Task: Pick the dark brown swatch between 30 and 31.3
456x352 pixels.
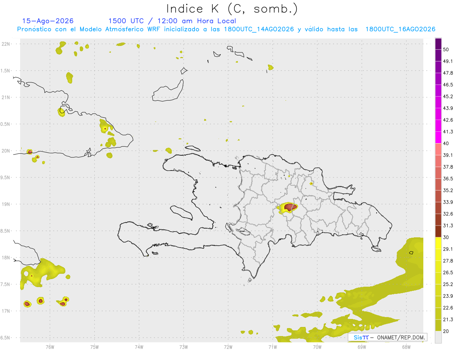Action: click(x=439, y=232)
